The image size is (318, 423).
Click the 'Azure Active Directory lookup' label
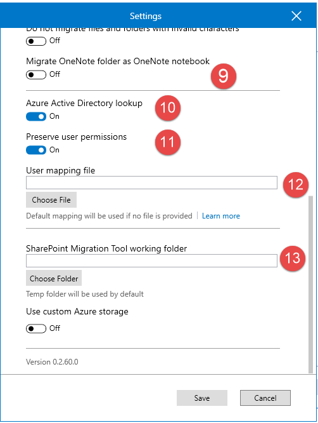coord(84,104)
